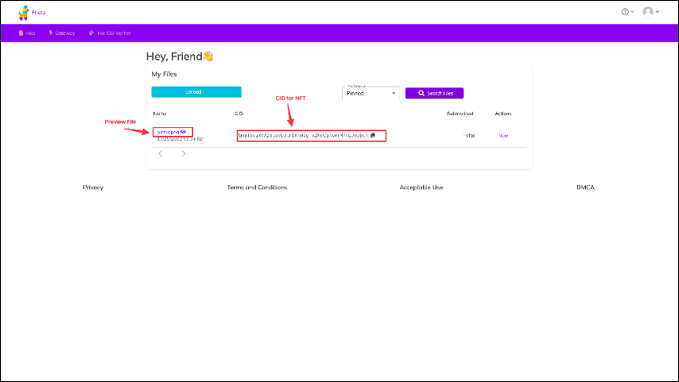Click the magnifier icon on Search Files
The height and width of the screenshot is (382, 679).
click(x=421, y=93)
